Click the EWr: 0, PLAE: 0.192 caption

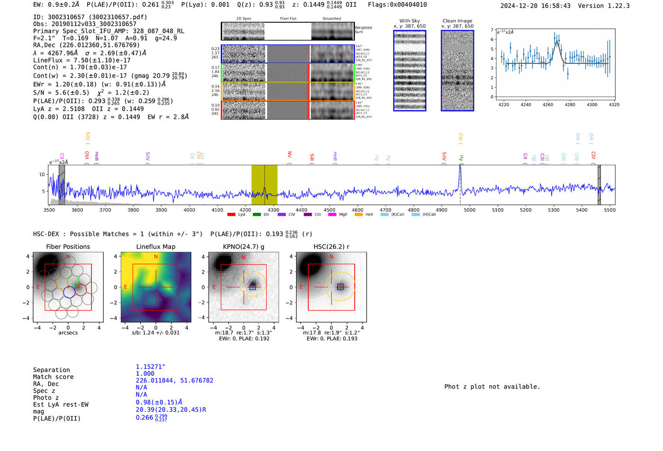pos(244,339)
